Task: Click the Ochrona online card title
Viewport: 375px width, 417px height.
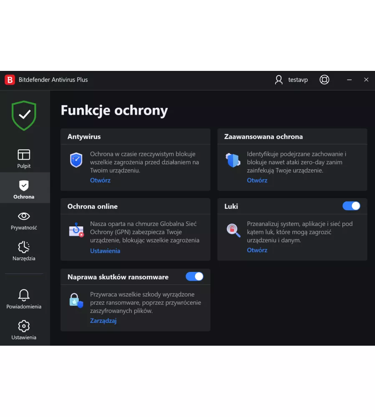Action: pos(92,206)
